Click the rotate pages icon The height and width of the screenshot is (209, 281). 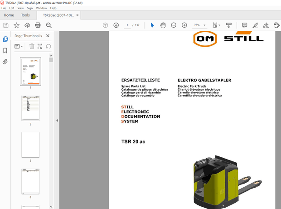pos(48,46)
